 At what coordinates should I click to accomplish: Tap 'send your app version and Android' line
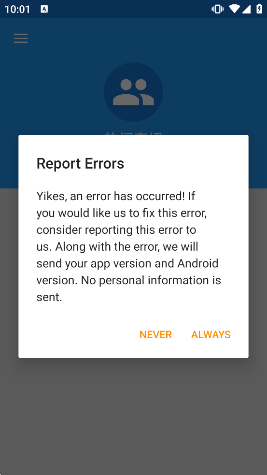127,263
